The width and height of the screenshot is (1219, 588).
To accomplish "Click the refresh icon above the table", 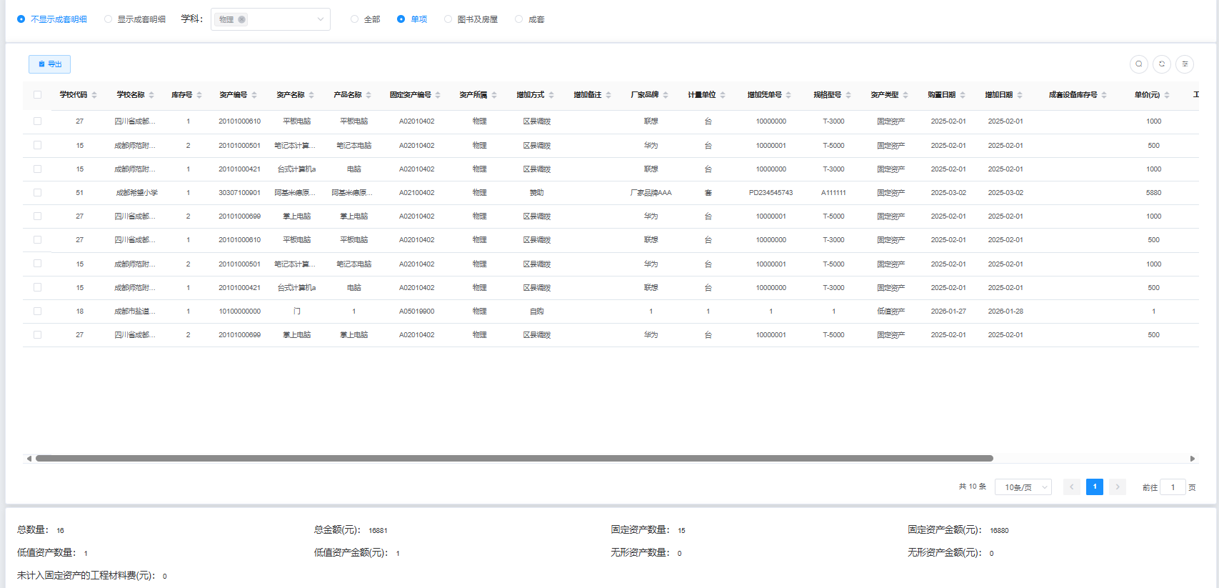I will coord(1162,64).
